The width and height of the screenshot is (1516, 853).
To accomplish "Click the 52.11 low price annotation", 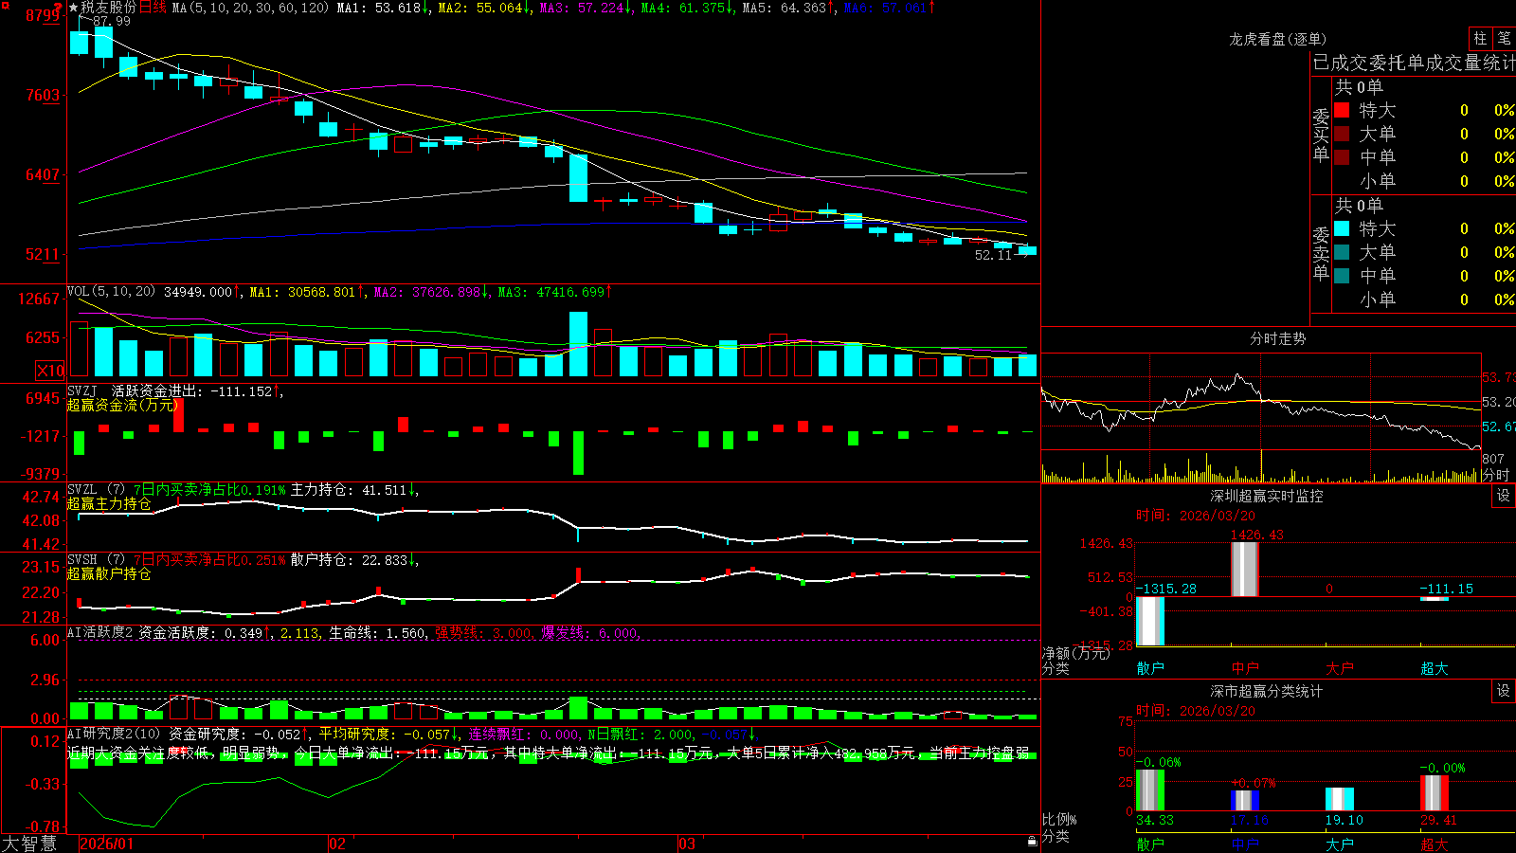I will click(994, 255).
